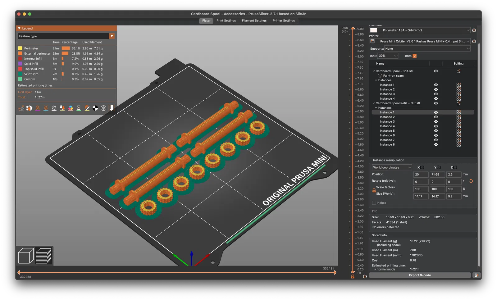
Task: Disable the Brim checkbox
Action: click(415, 56)
